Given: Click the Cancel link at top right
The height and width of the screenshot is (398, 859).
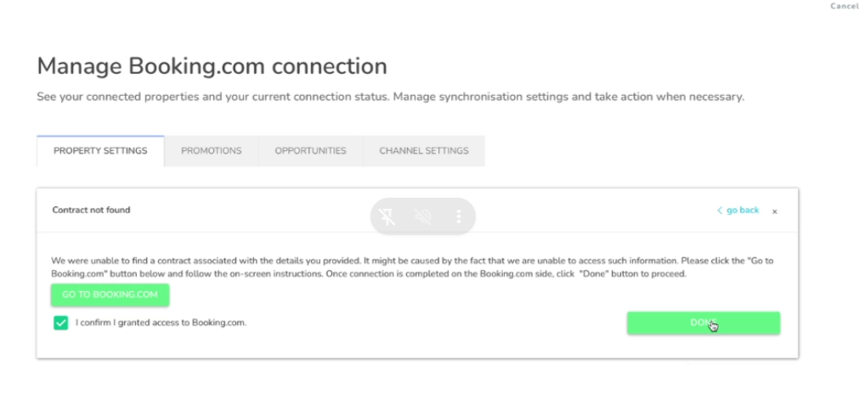Looking at the screenshot, I should pyautogui.click(x=844, y=6).
